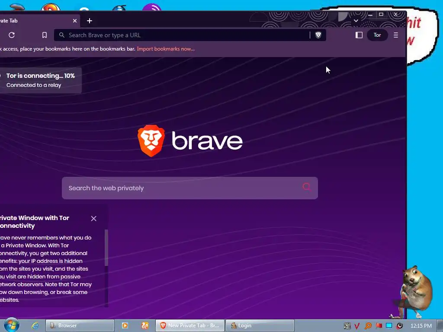Maximize the Brave window
443x332 pixels.
pyautogui.click(x=381, y=14)
